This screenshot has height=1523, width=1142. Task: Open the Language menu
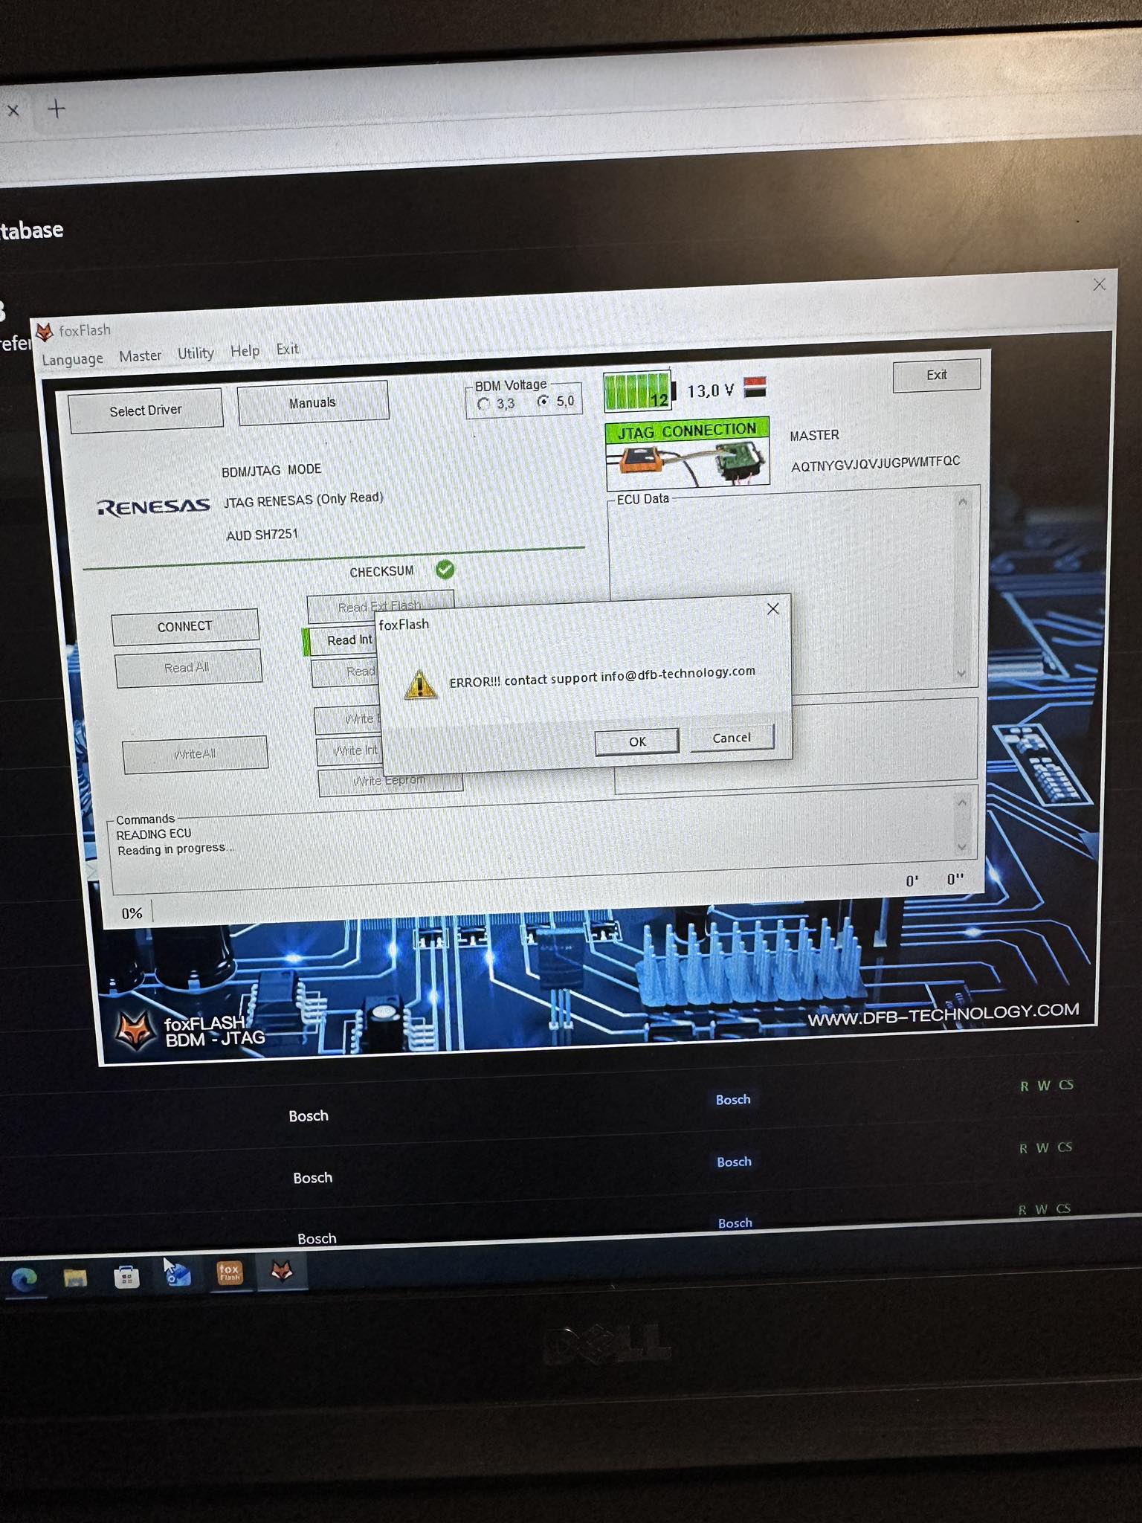coord(72,359)
